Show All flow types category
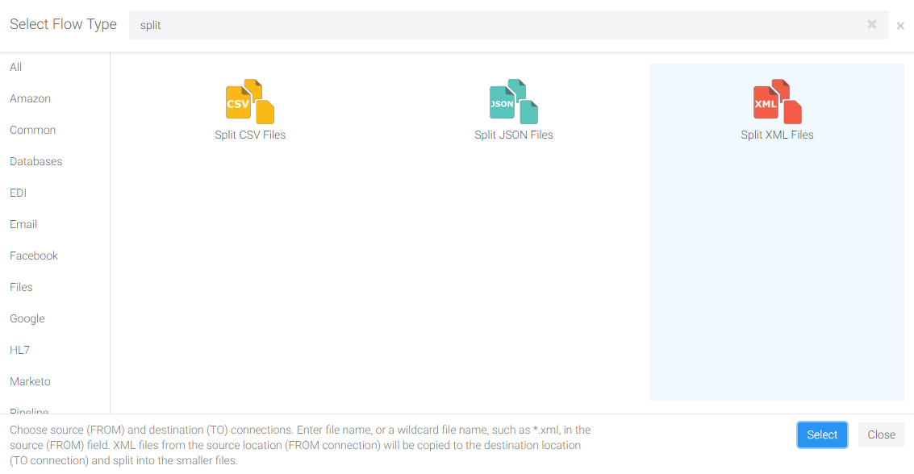 [16, 67]
